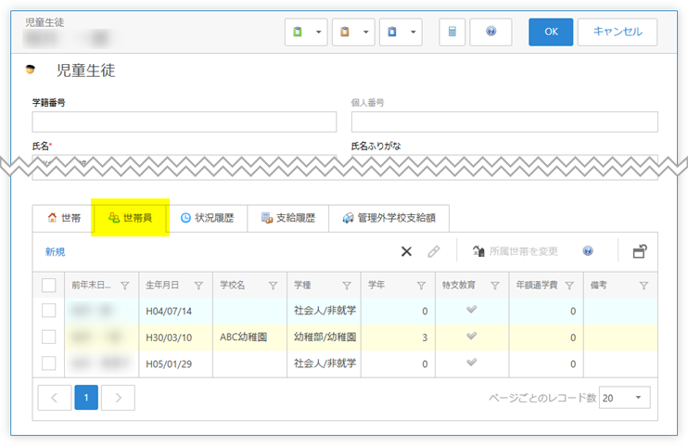Go to next page arrow
This screenshot has width=688, height=446.
point(118,398)
